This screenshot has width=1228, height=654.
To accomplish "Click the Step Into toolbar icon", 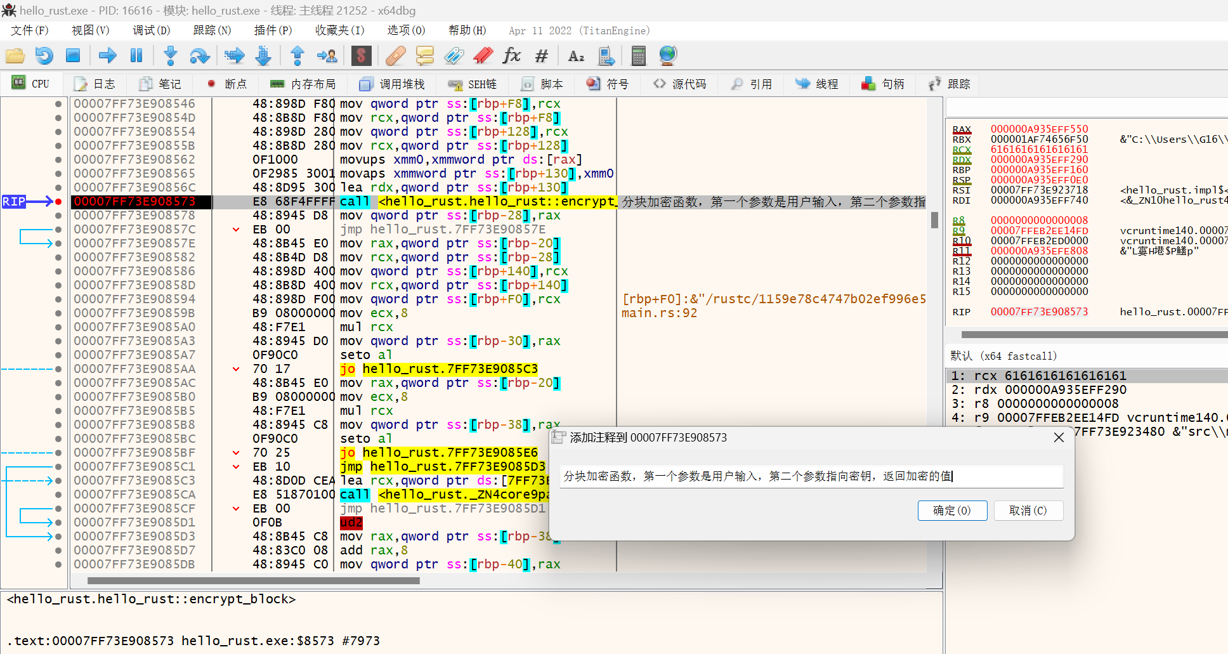I will (170, 56).
